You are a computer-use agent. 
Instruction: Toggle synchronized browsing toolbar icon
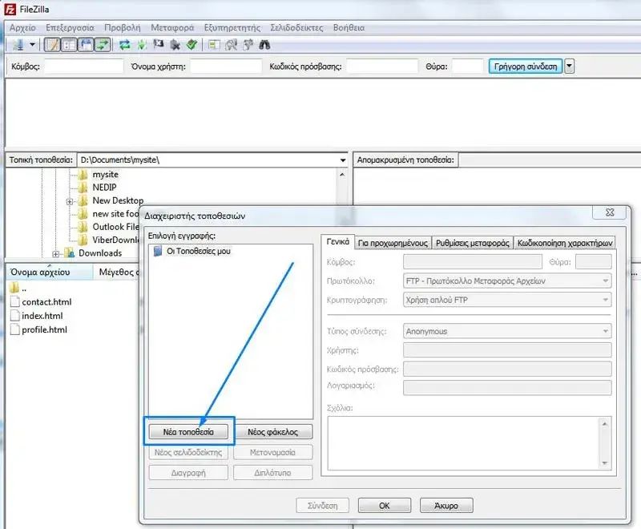(248, 45)
